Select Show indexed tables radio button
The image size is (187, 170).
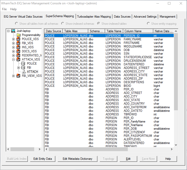pos(99,24)
